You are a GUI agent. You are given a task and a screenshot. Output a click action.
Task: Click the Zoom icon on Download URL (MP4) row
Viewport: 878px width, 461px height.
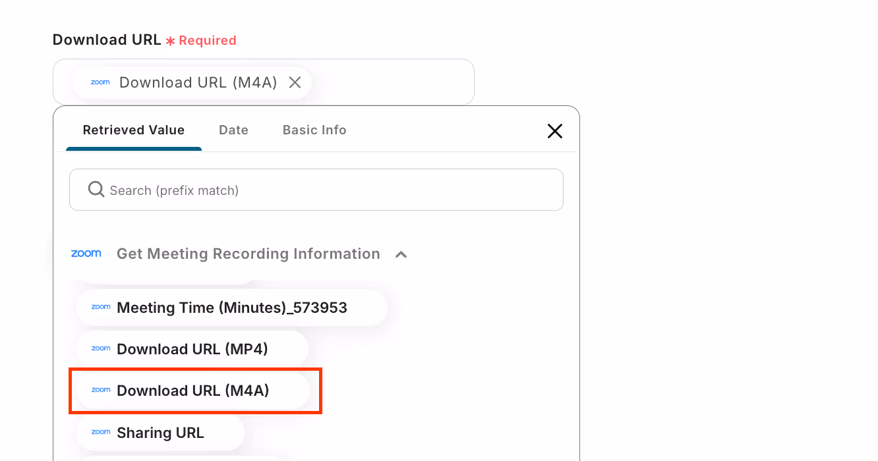(101, 348)
